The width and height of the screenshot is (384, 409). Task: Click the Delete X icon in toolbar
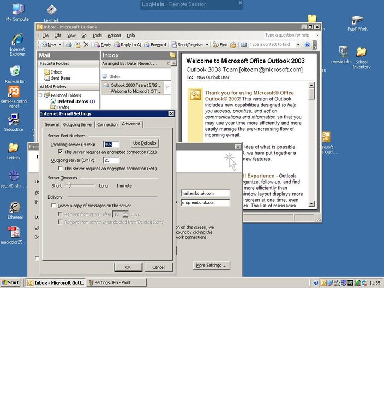pyautogui.click(x=86, y=45)
